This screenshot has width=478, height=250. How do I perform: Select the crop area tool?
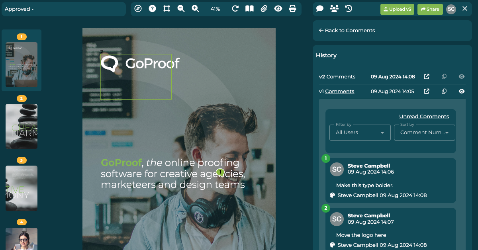tap(167, 9)
